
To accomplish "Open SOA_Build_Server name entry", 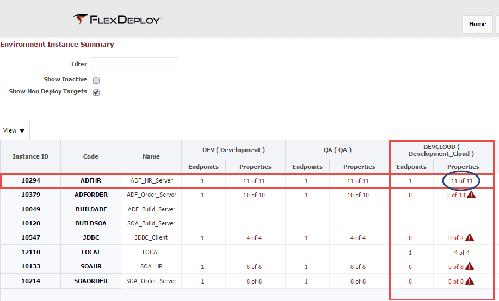I will [x=151, y=223].
